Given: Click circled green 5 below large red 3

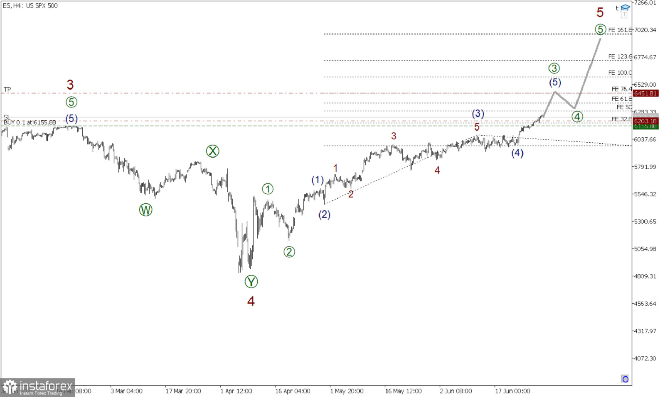Looking at the screenshot, I should point(71,102).
